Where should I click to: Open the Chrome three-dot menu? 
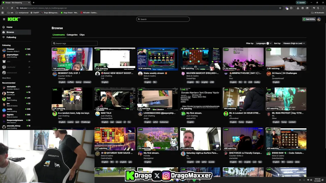pyautogui.click(x=323, y=8)
